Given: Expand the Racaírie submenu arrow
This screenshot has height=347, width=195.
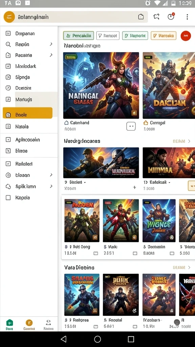Looking at the screenshot, I should point(51,55).
